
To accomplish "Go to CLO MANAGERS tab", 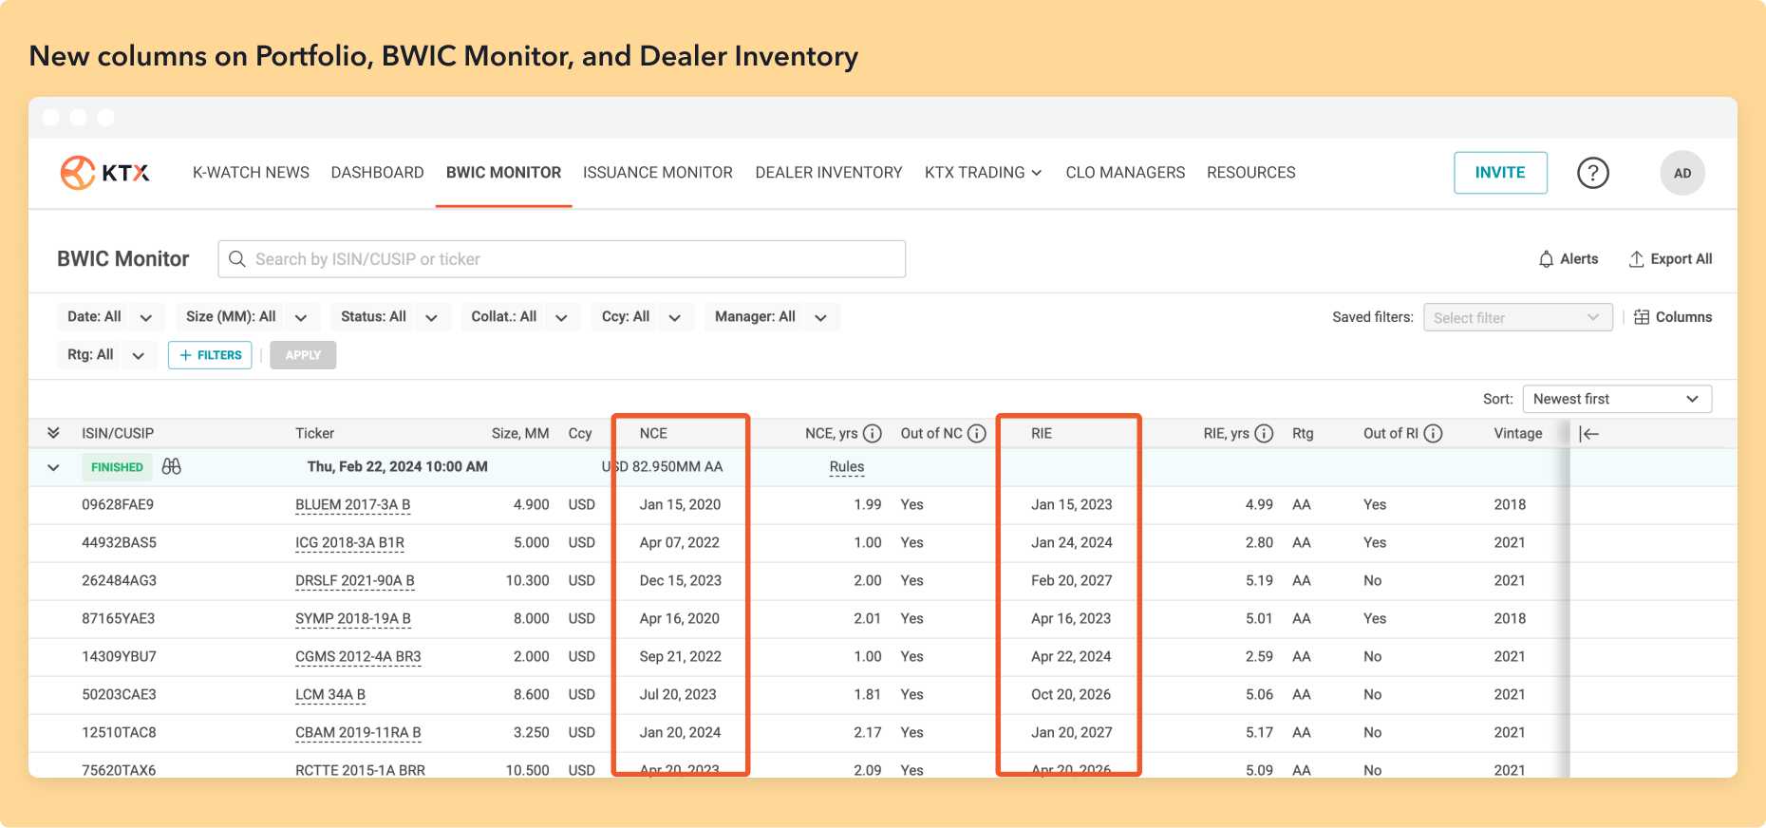I will 1125,173.
